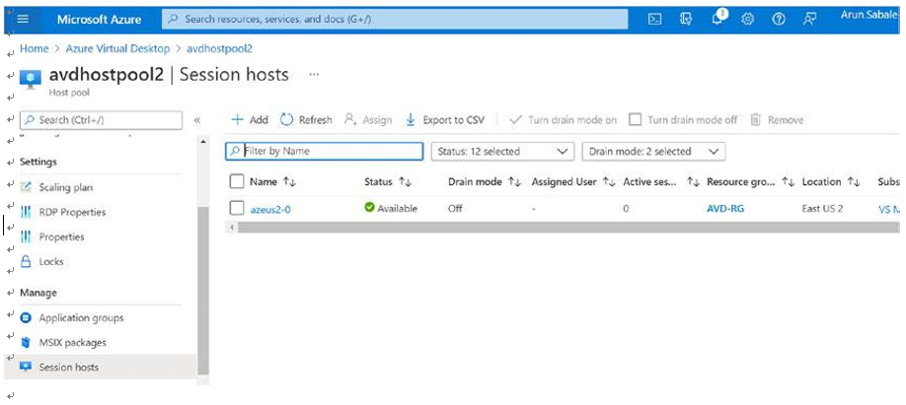Click the horizontal table scrollbar
This screenshot has height=405, width=906.
[566, 228]
